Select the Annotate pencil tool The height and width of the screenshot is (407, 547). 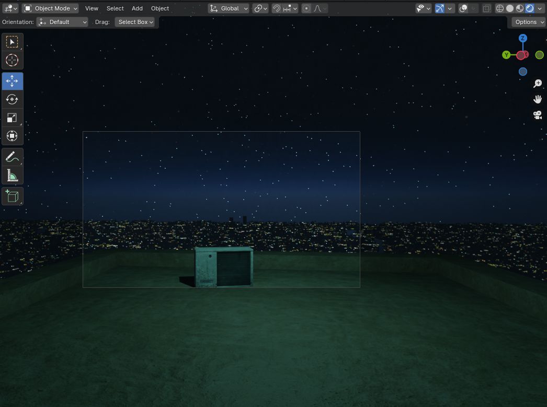click(x=12, y=156)
